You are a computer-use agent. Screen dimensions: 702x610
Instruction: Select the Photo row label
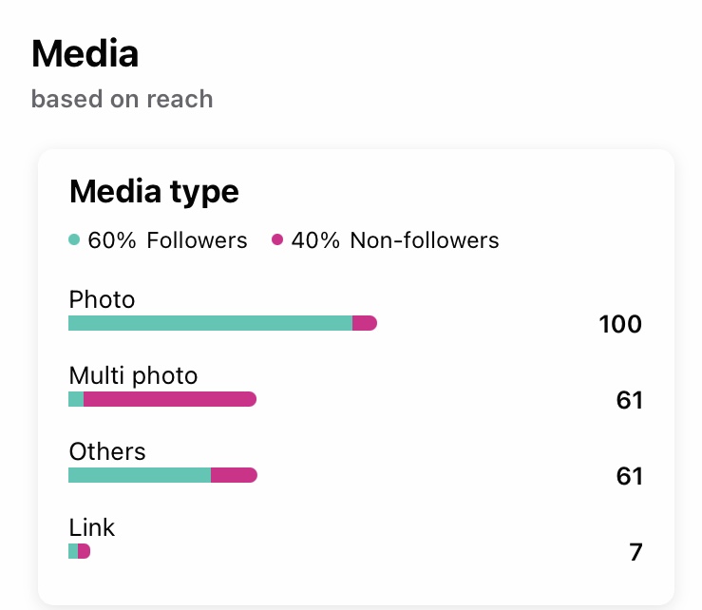[x=103, y=300]
